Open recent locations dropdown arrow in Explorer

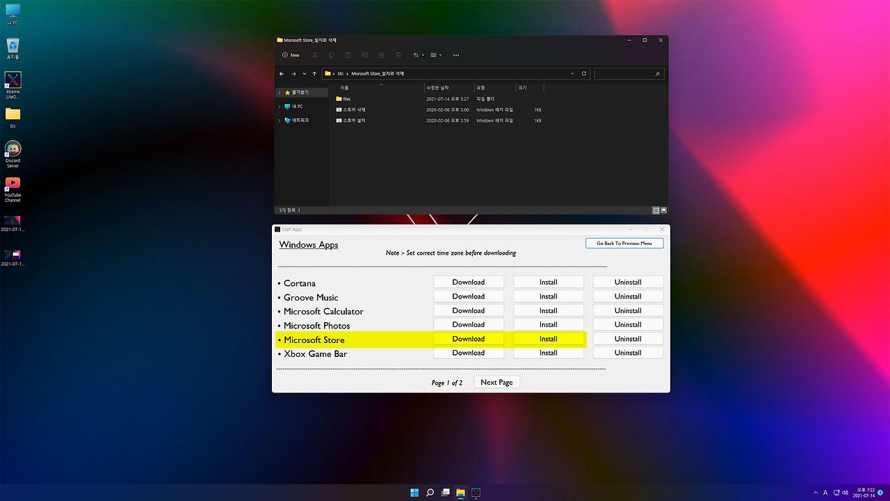click(304, 73)
